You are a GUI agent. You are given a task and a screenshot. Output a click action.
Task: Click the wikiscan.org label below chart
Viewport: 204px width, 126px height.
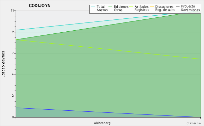[x=102, y=123]
